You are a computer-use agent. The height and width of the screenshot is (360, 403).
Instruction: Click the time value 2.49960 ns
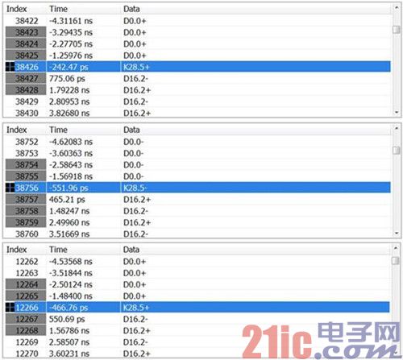[69, 222]
